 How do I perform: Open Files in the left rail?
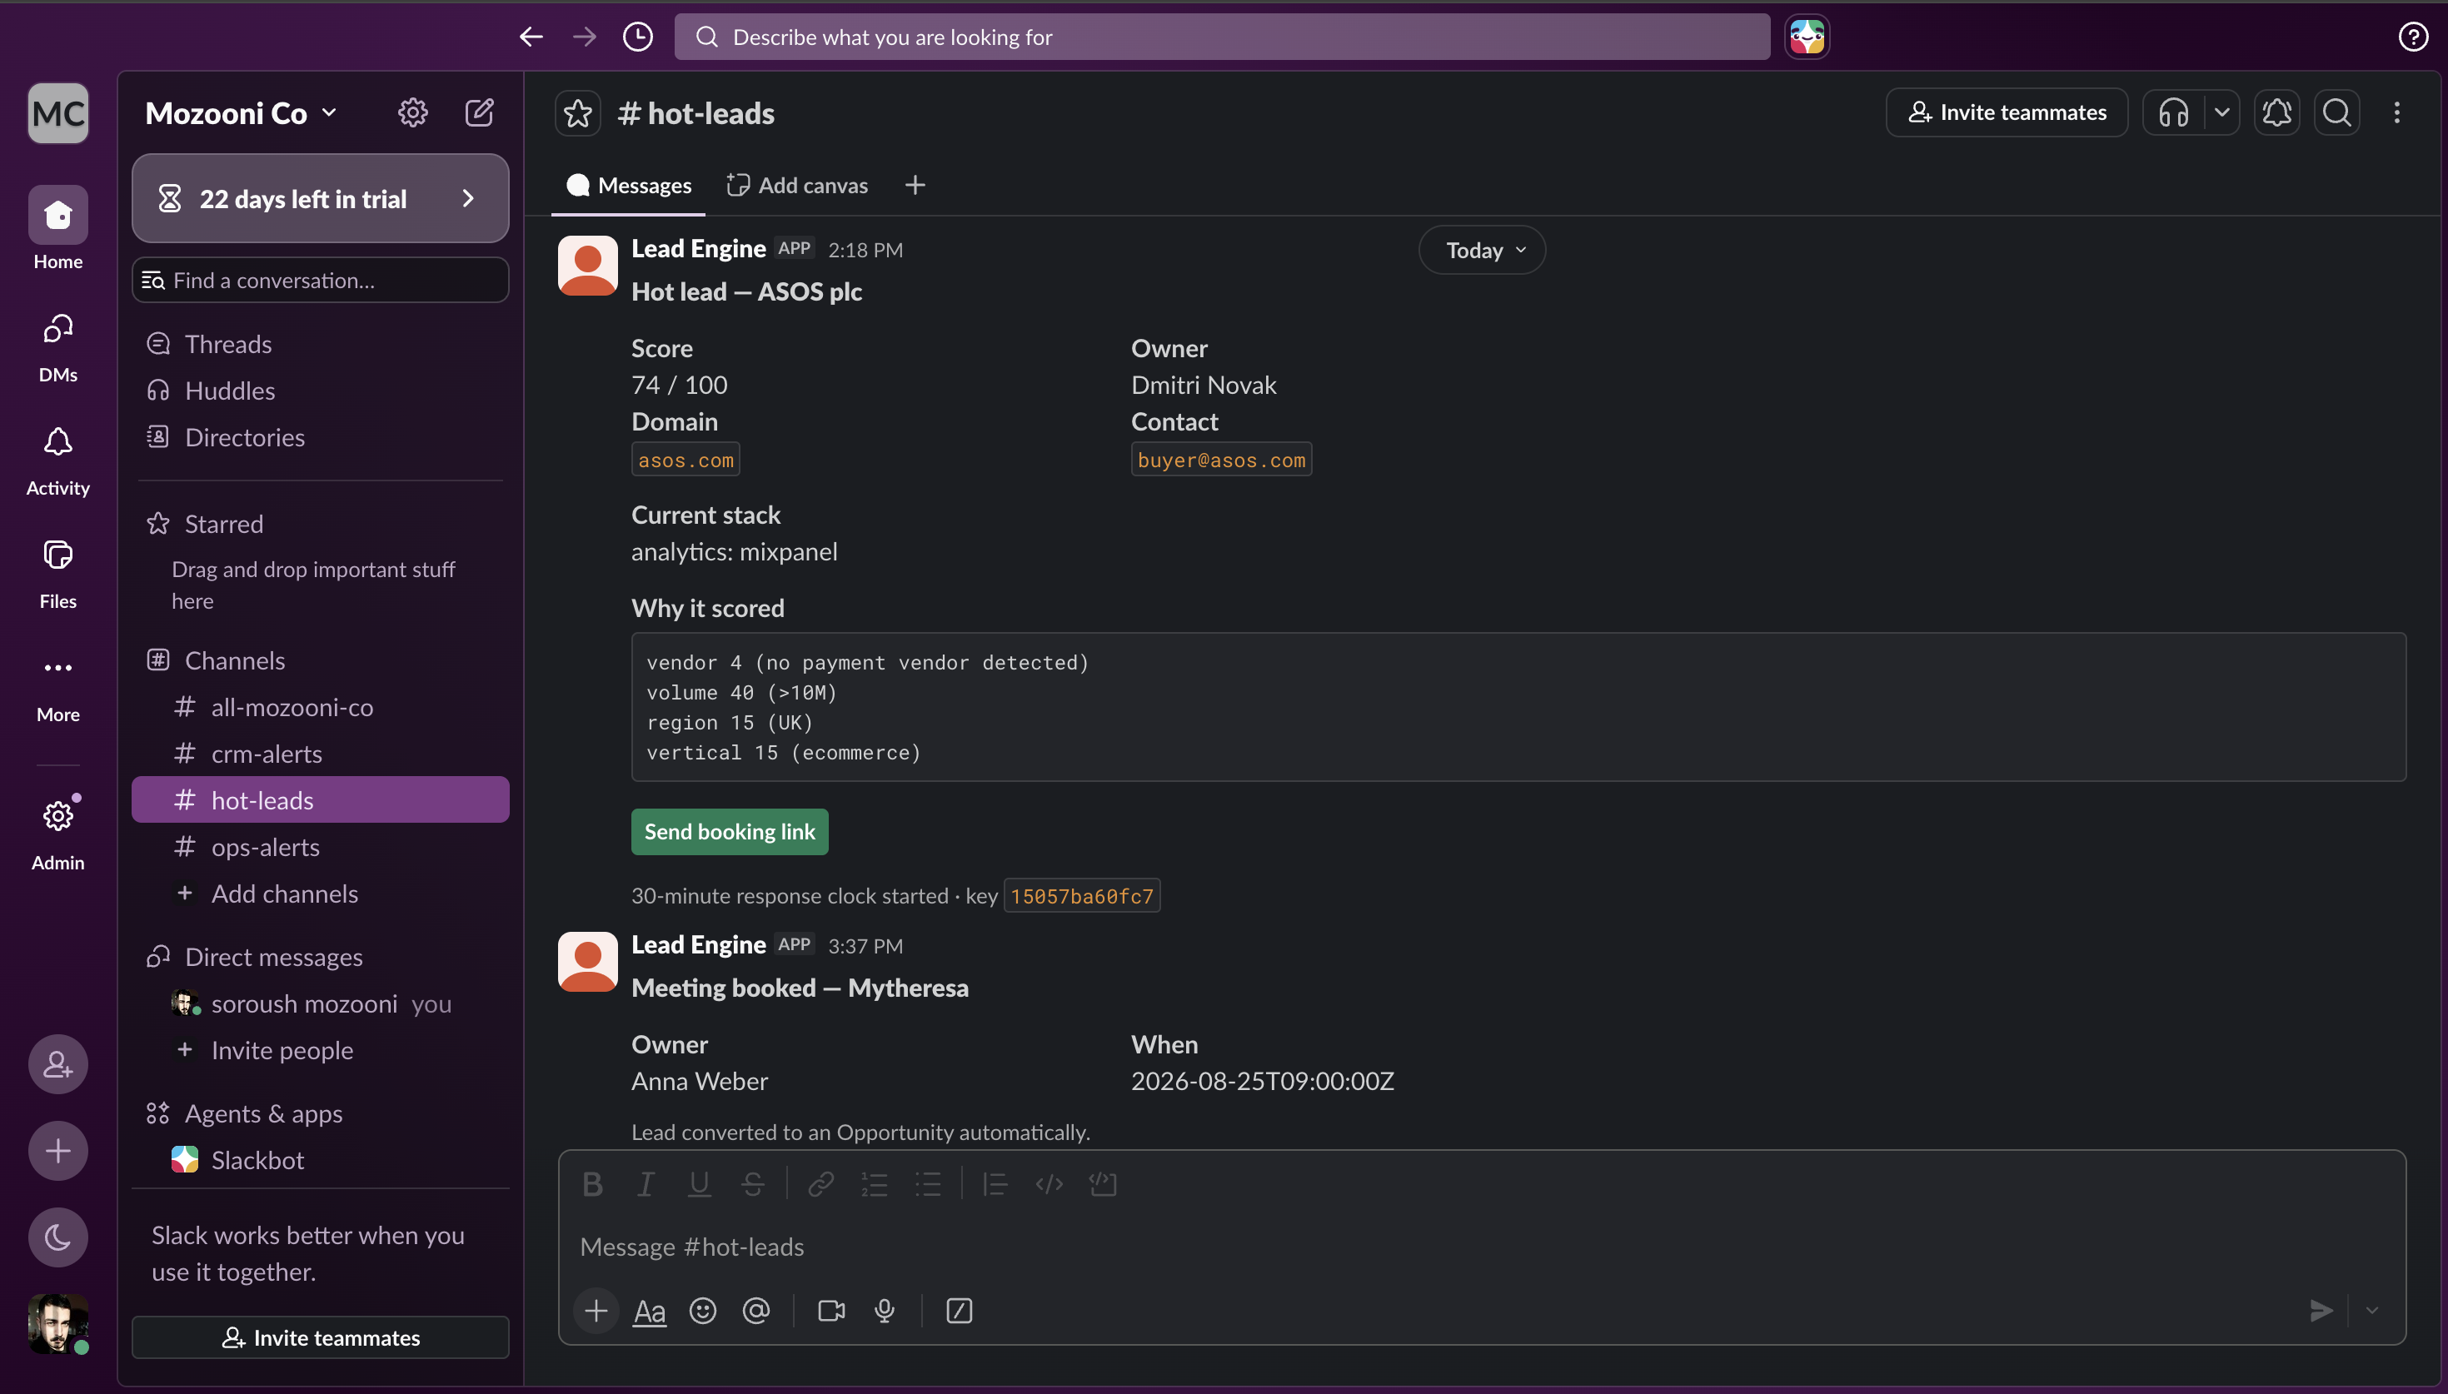point(58,575)
